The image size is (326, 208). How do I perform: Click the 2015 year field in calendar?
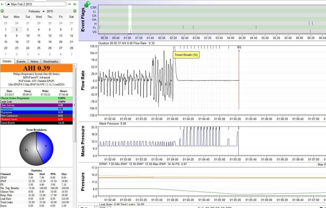(x=50, y=11)
